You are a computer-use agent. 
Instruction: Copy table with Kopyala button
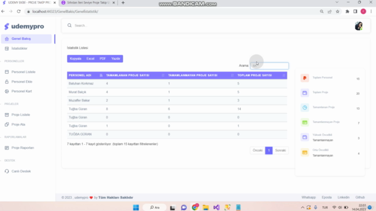pos(76,59)
